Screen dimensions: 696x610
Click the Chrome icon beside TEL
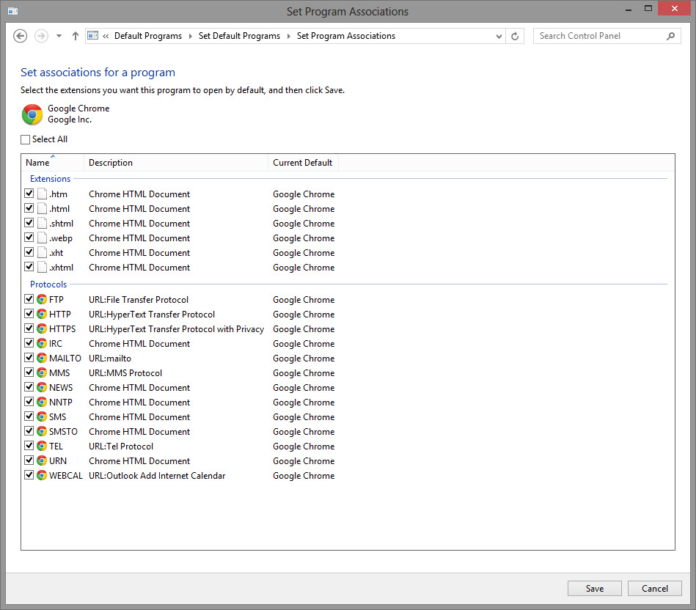click(42, 446)
